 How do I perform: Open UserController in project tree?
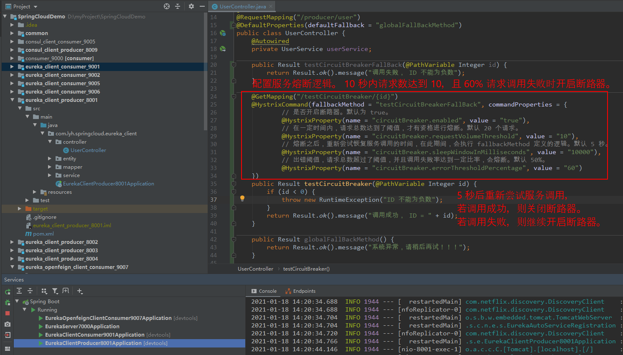point(88,150)
